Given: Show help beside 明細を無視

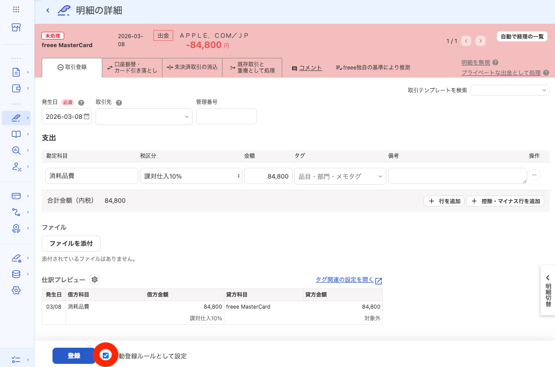Looking at the screenshot, I should [495, 63].
